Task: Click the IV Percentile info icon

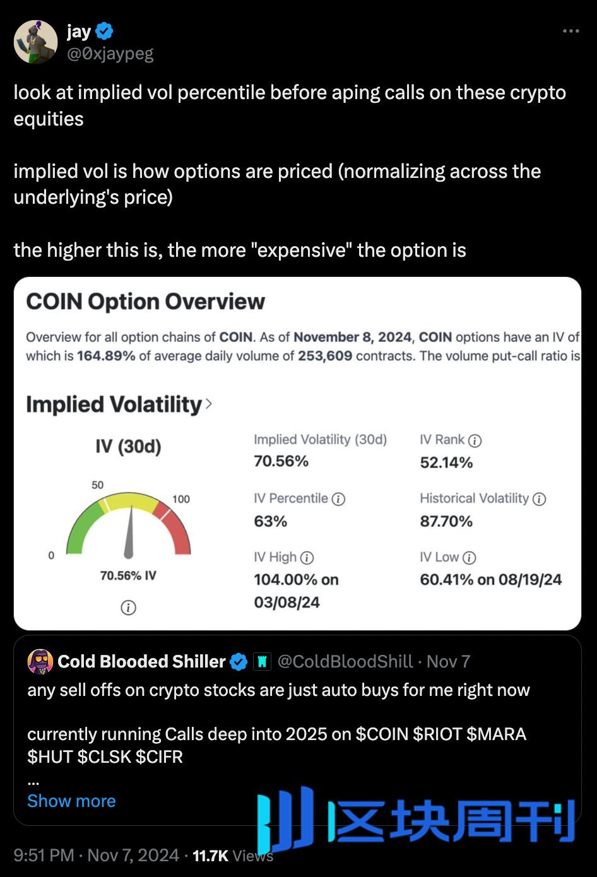Action: coord(338,499)
